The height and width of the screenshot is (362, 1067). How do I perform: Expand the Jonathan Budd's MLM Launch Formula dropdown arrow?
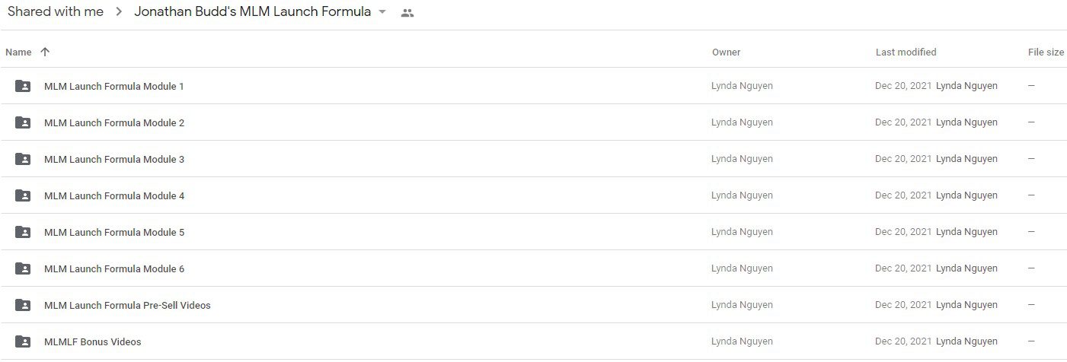(x=382, y=12)
